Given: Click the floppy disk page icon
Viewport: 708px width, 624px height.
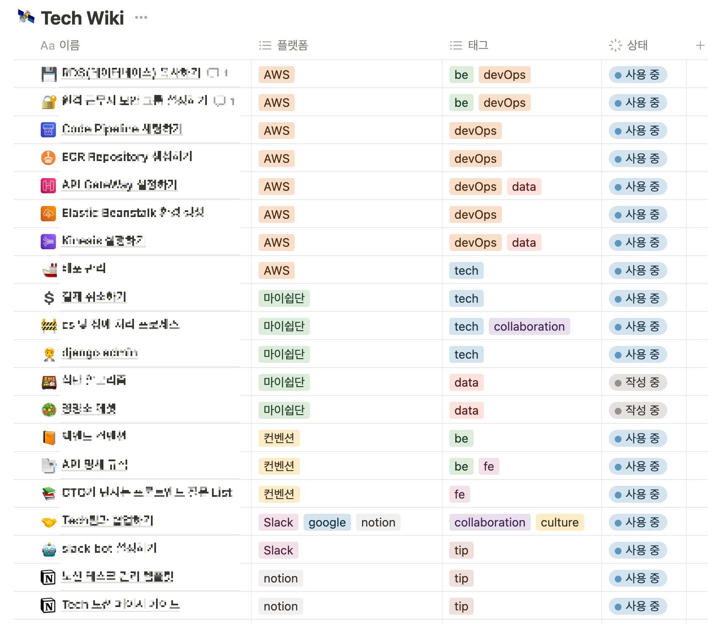Looking at the screenshot, I should (49, 74).
